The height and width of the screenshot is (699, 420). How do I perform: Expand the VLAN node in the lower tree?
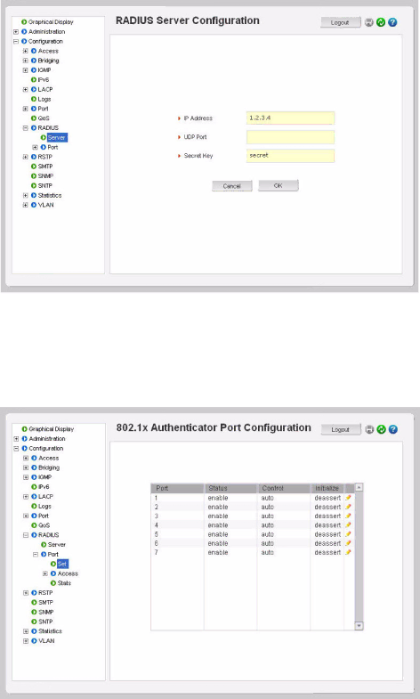pyautogui.click(x=26, y=640)
